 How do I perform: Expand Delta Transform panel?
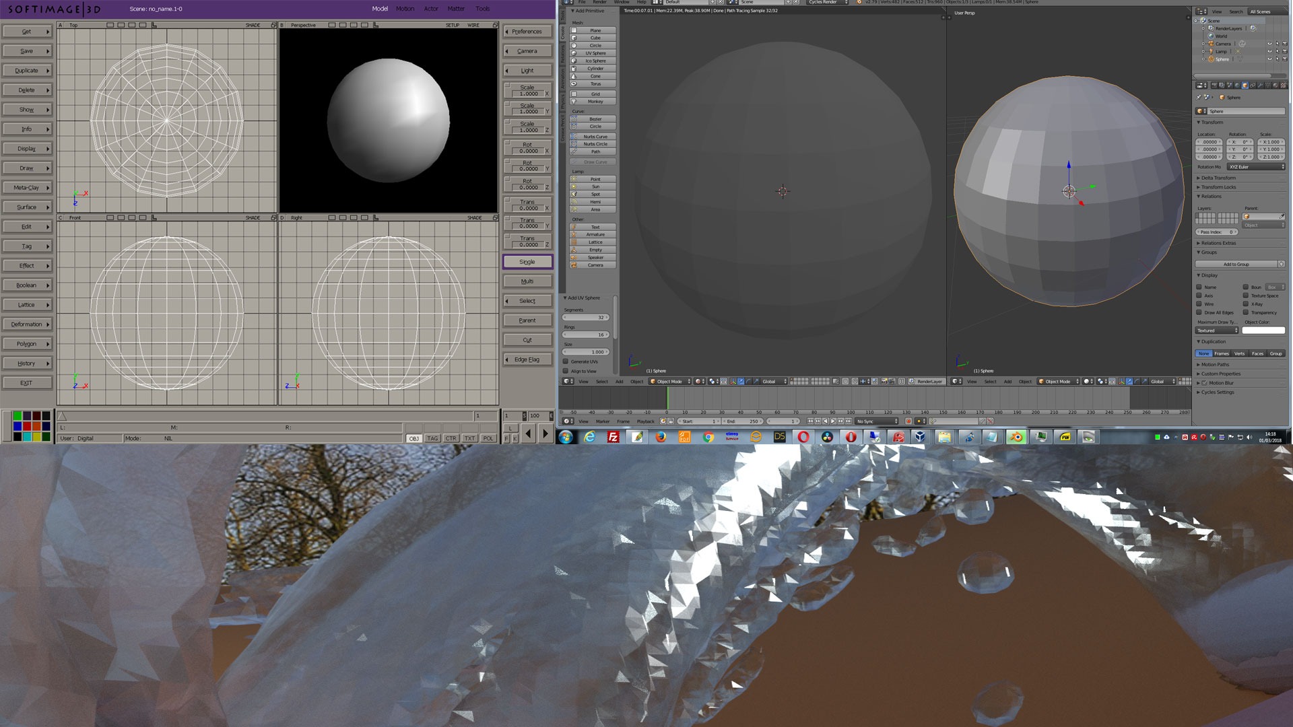click(x=1218, y=178)
